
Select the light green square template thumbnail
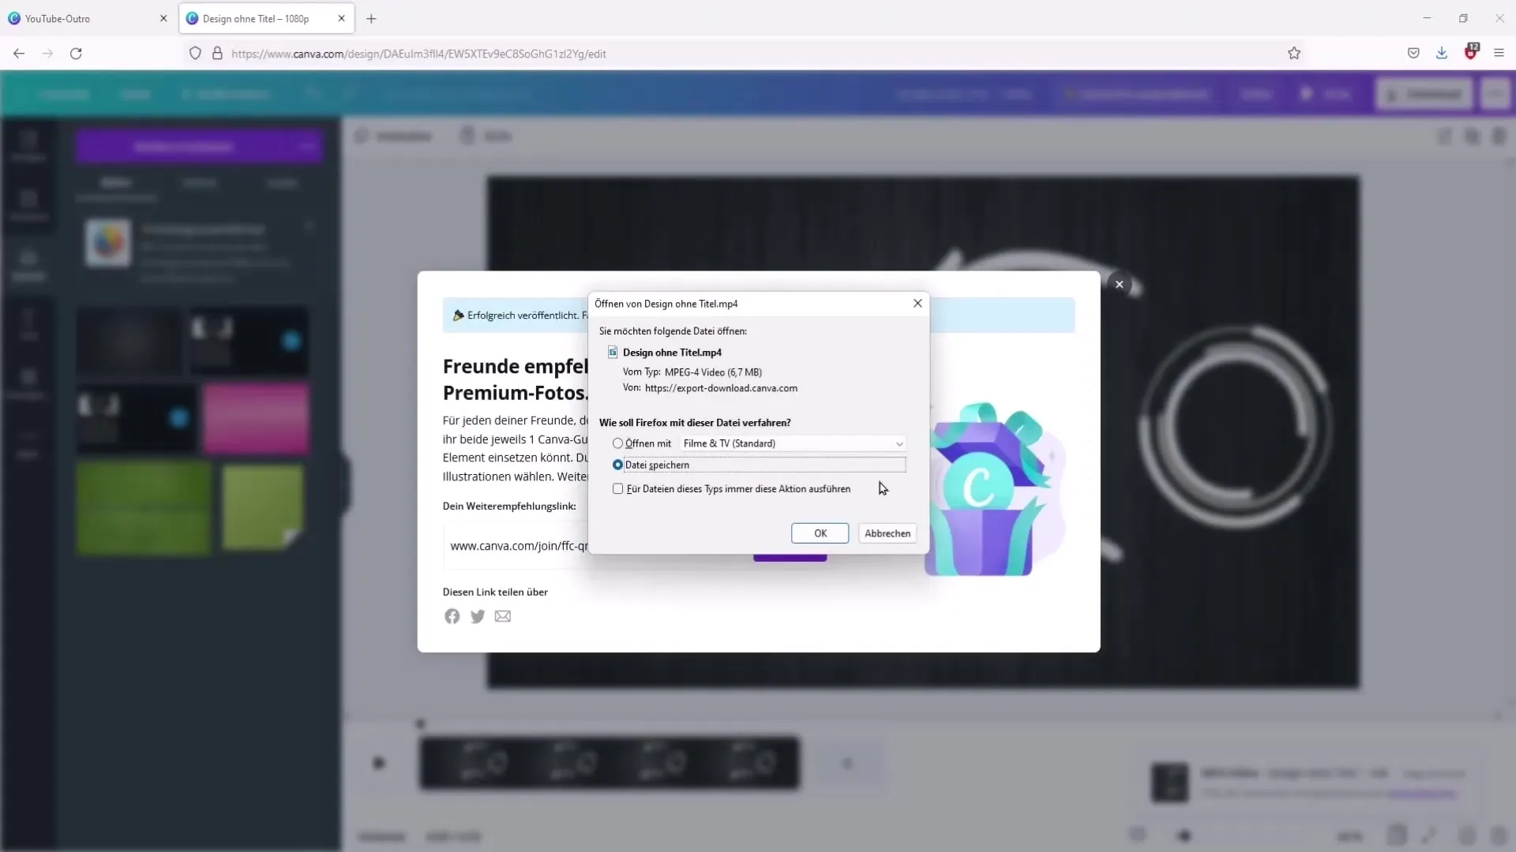(263, 506)
